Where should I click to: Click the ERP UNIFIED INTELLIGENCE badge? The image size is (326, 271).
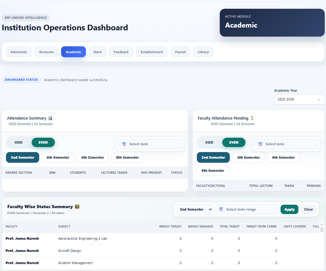(26, 18)
